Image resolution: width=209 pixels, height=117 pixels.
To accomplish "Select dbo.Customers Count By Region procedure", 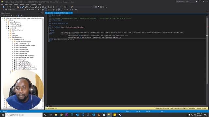I will (25, 45).
